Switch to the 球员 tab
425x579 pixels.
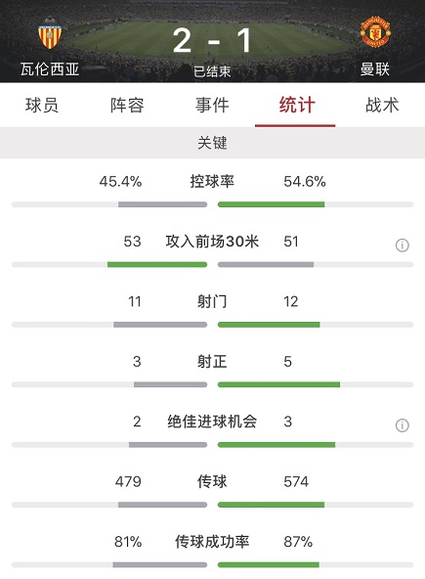click(42, 106)
